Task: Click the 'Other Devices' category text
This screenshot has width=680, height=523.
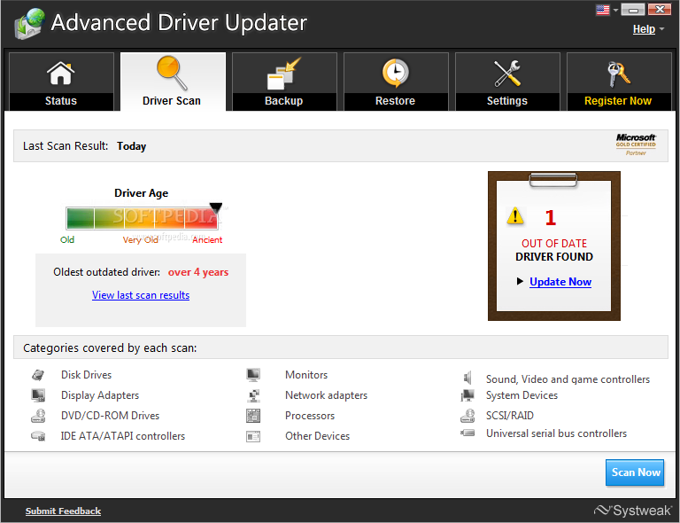Action: click(x=318, y=436)
